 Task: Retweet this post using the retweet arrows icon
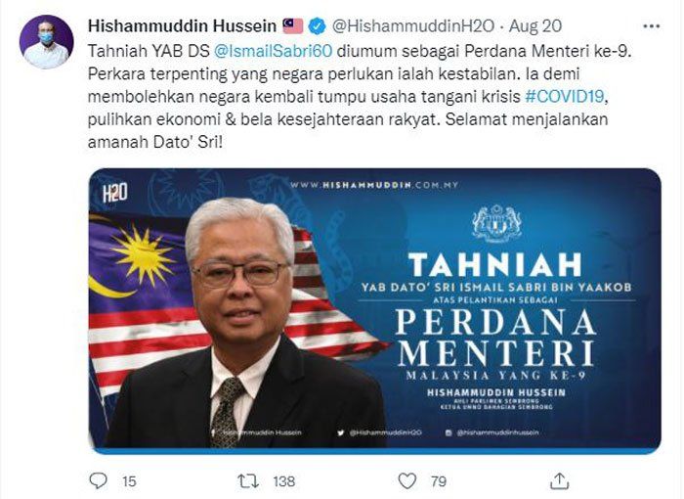pyautogui.click(x=248, y=481)
